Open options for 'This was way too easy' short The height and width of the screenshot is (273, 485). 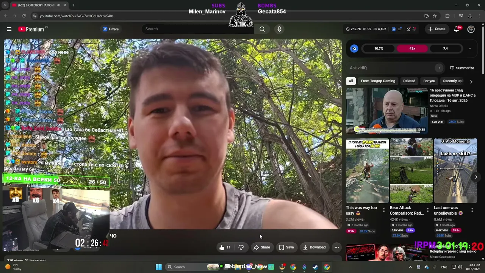384,210
